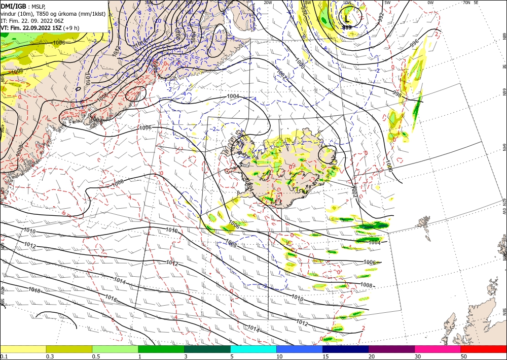Screen dimensions: 507x360
Task: Select the dark green 3–5 legend swatch
Action: point(207,349)
